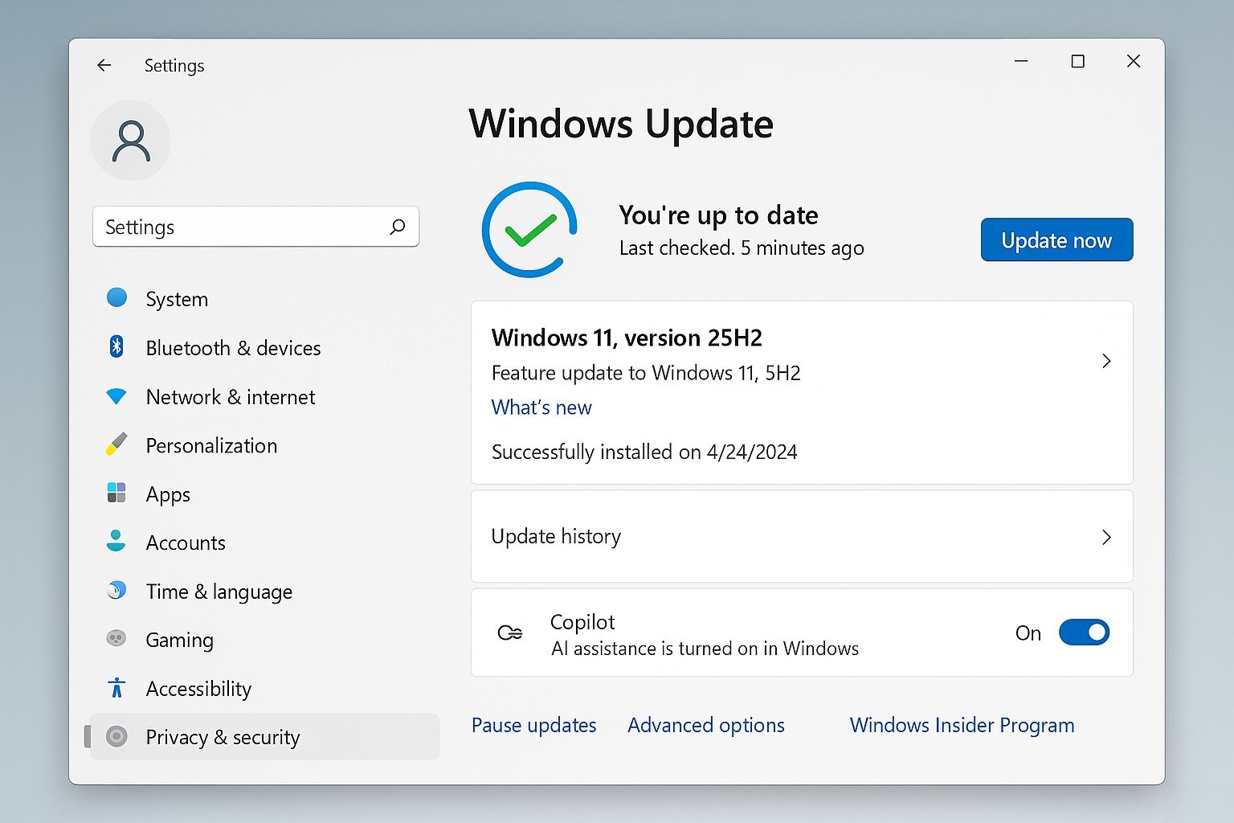Click the Personalization paintbrush icon
This screenshot has height=823, width=1234.
(116, 445)
